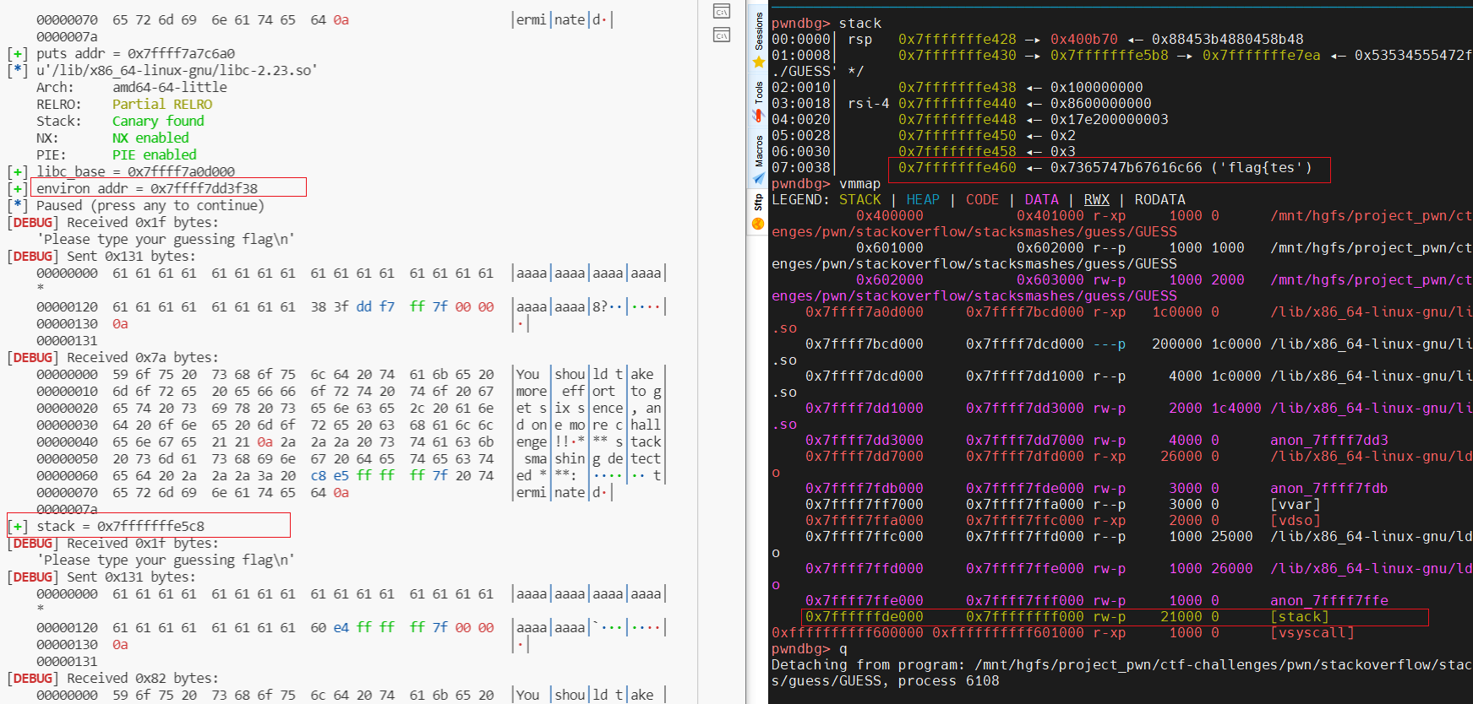
Task: Switch to the Sftp side tab
Action: click(758, 212)
